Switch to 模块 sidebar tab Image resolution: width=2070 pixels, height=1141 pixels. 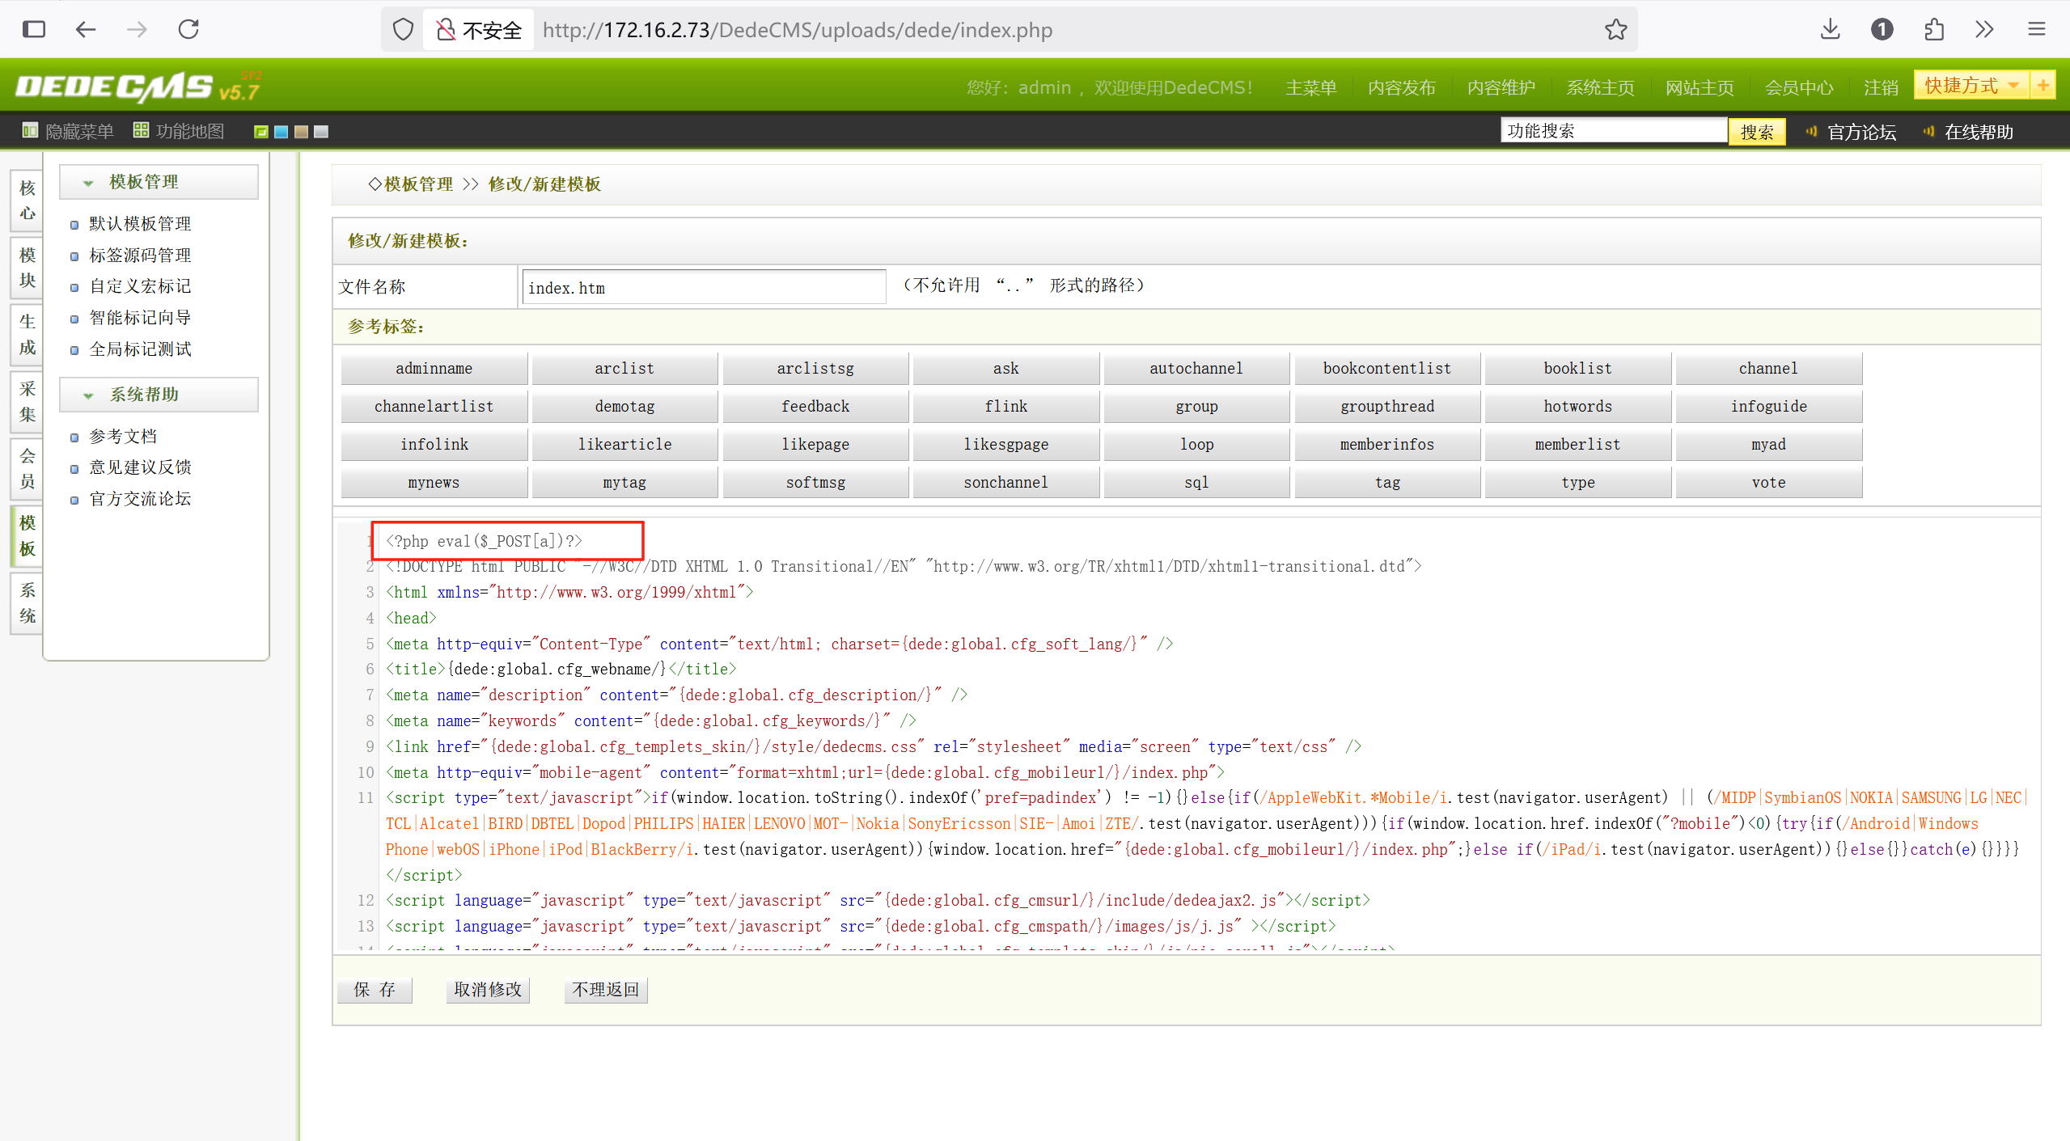28,268
